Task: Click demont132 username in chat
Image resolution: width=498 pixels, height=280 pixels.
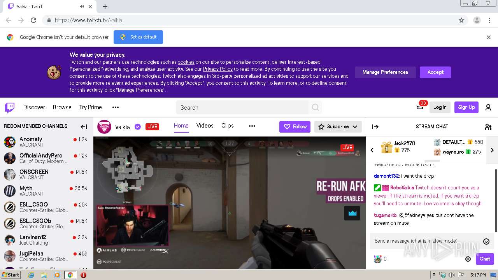Action: click(x=386, y=176)
